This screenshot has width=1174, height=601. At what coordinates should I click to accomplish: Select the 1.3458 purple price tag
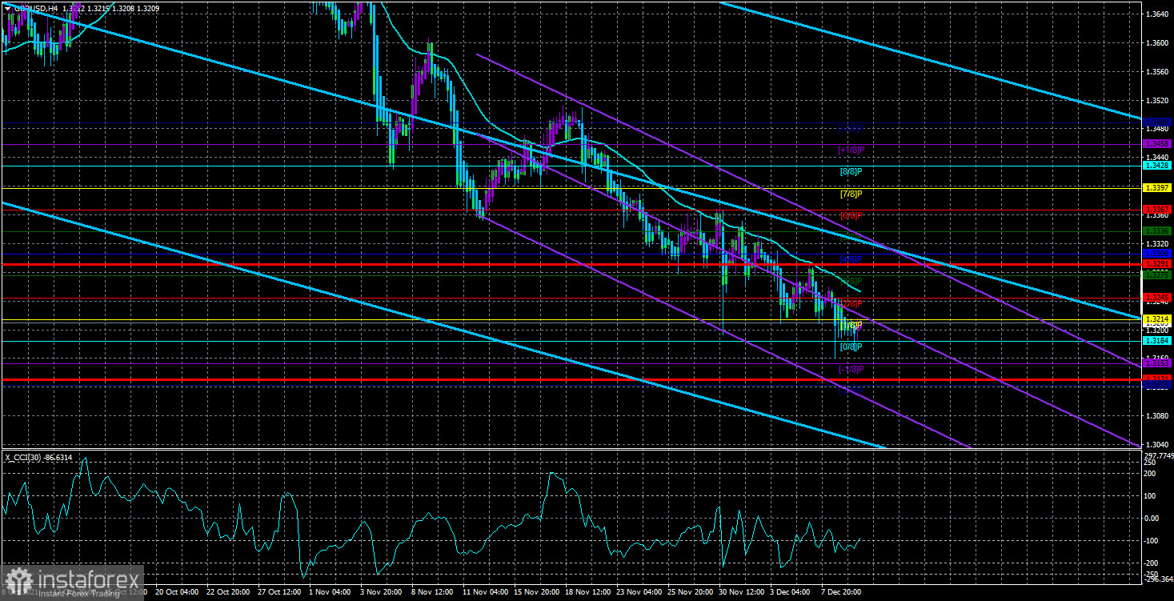click(x=1157, y=144)
